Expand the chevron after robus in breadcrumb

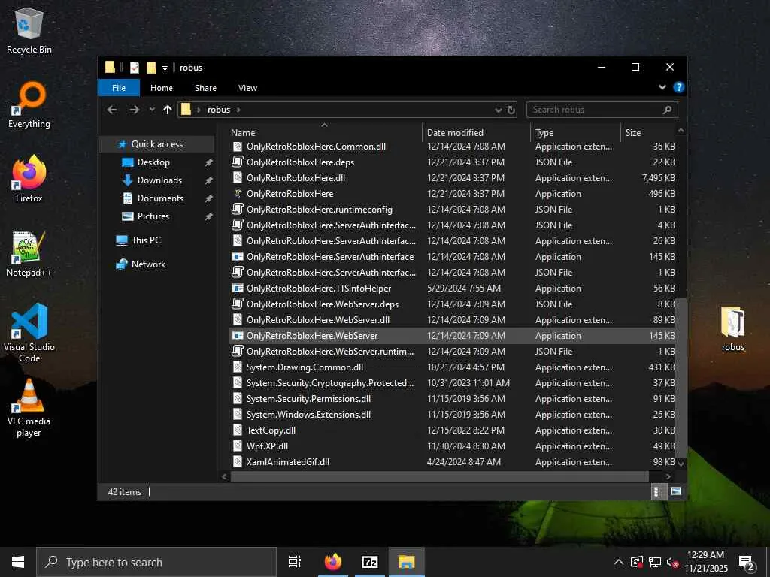(238, 110)
